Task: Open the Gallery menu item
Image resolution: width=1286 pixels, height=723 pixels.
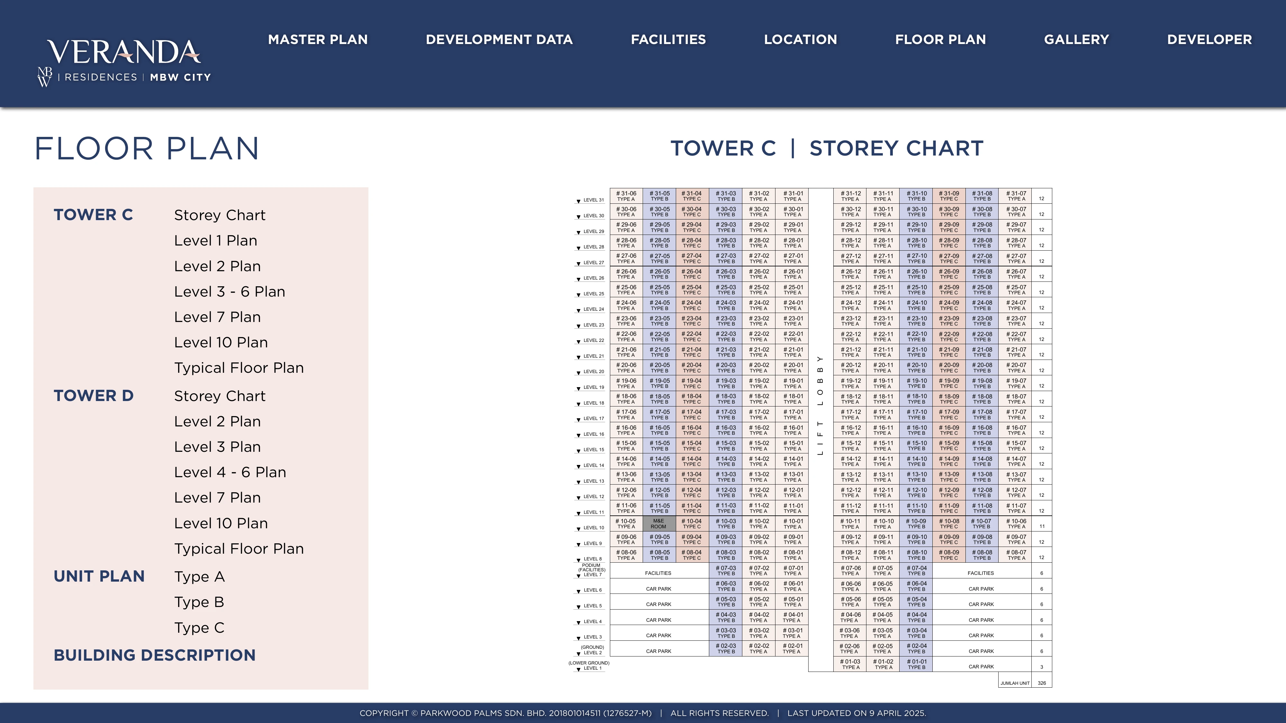Action: [x=1076, y=40]
